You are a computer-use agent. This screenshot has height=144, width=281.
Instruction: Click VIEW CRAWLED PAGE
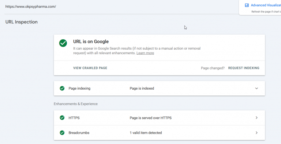click(x=90, y=68)
